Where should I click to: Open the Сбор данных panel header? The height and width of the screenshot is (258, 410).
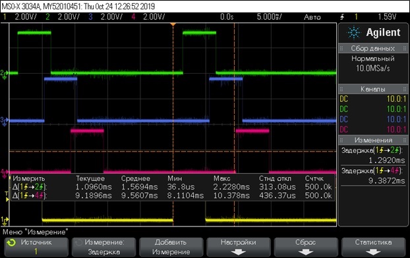pos(373,48)
